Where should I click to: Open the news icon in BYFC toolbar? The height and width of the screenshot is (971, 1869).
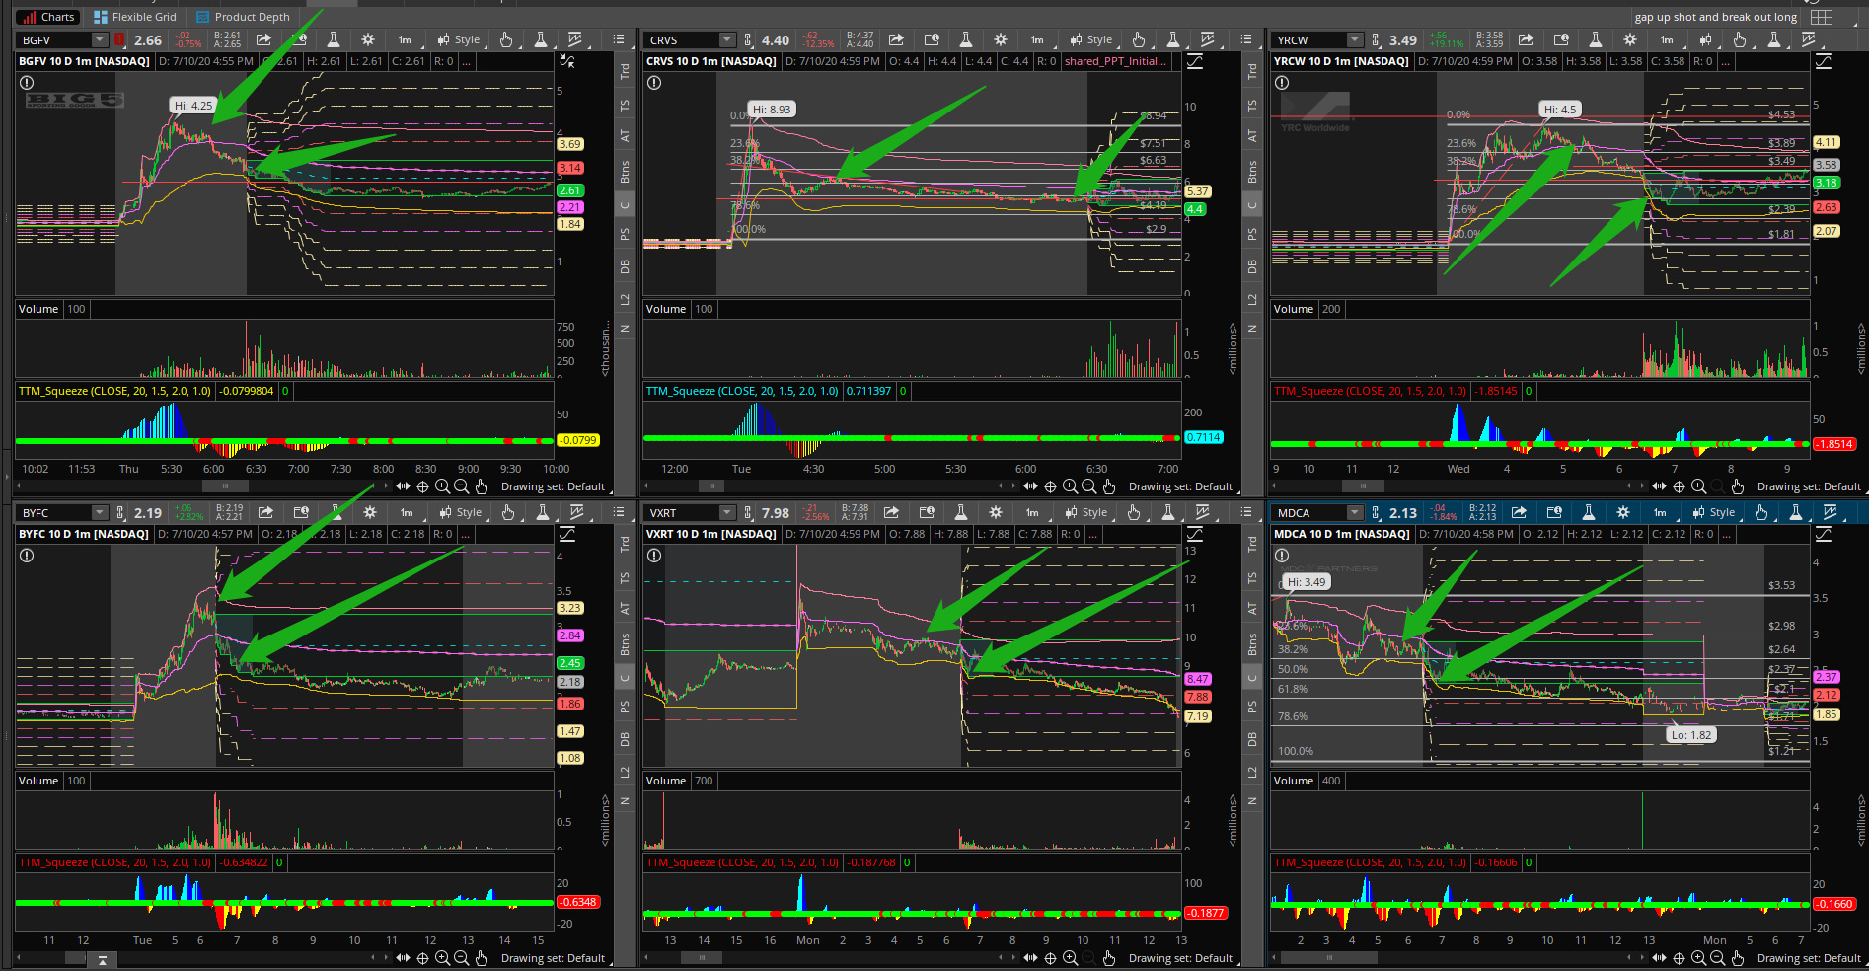301,512
